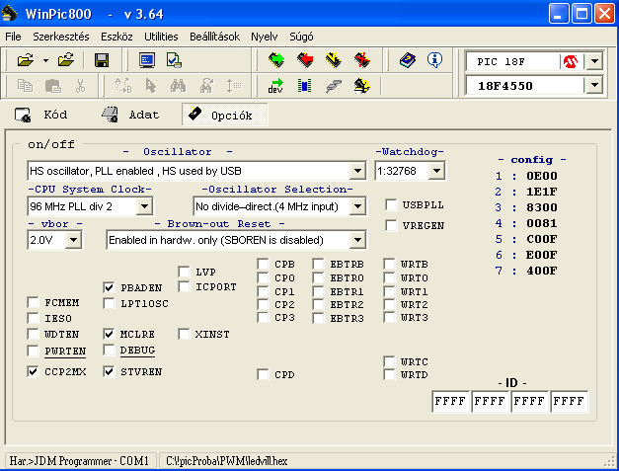Viewport: 619px width, 471px height.
Task: Click the grayed-out copy icon
Action: 26,86
